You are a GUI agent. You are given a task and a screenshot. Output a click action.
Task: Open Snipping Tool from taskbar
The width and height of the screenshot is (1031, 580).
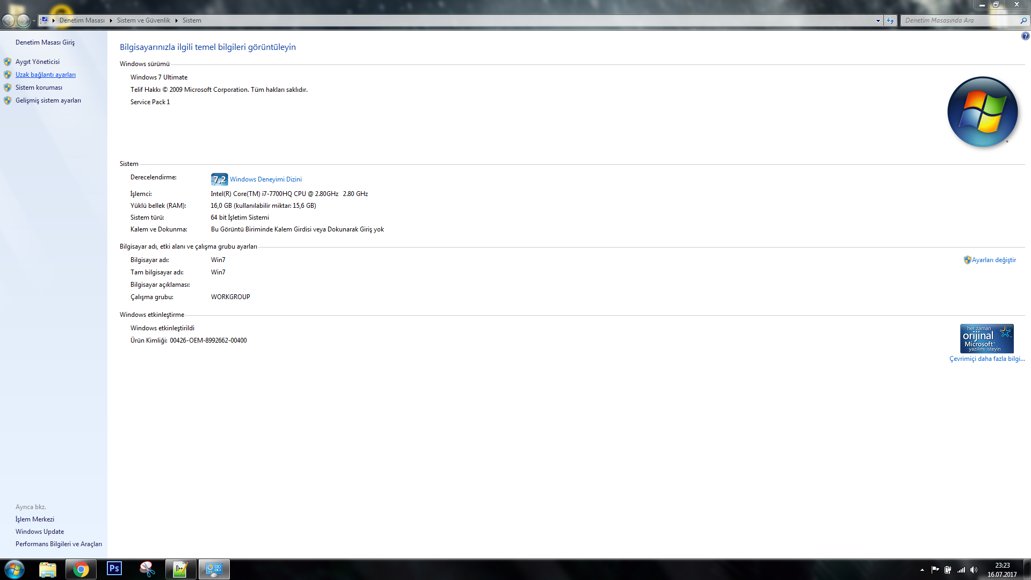(147, 569)
